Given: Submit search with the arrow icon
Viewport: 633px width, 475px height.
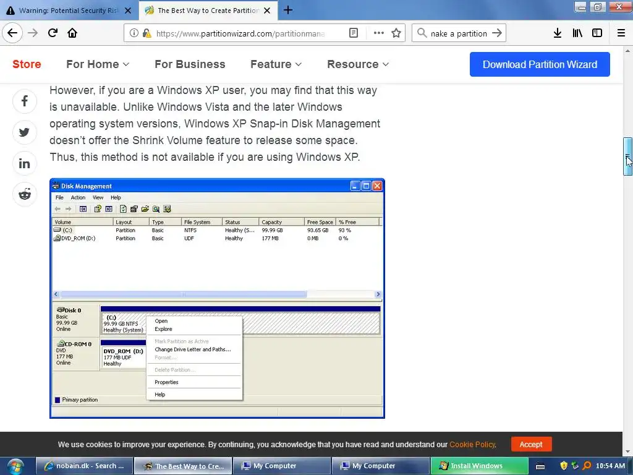Looking at the screenshot, I should click(x=497, y=33).
